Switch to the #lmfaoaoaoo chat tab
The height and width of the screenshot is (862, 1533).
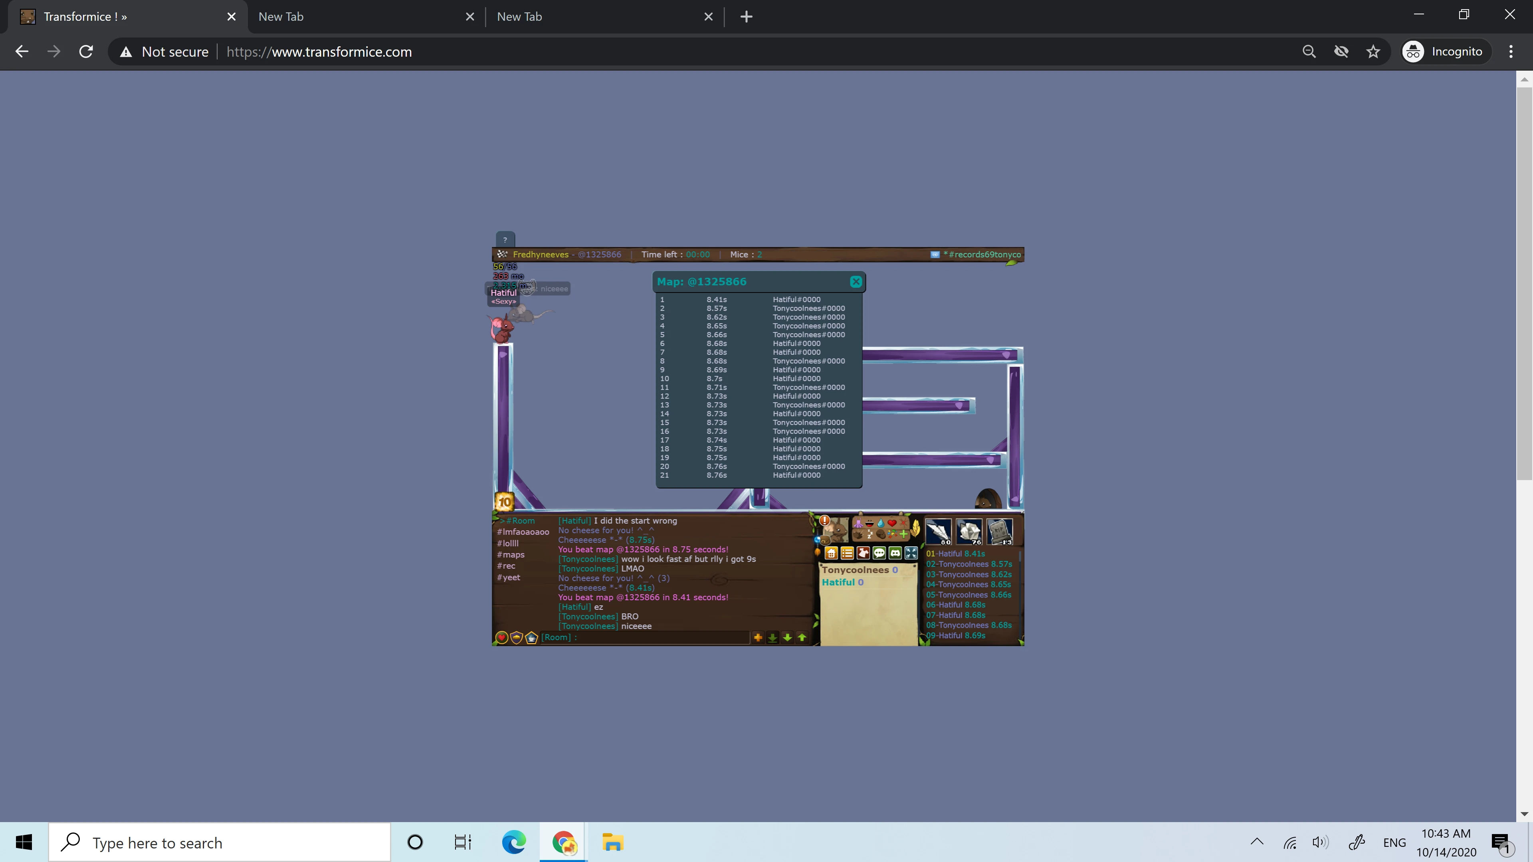pos(523,532)
